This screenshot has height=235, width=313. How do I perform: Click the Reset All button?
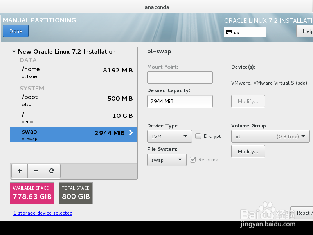(302, 213)
